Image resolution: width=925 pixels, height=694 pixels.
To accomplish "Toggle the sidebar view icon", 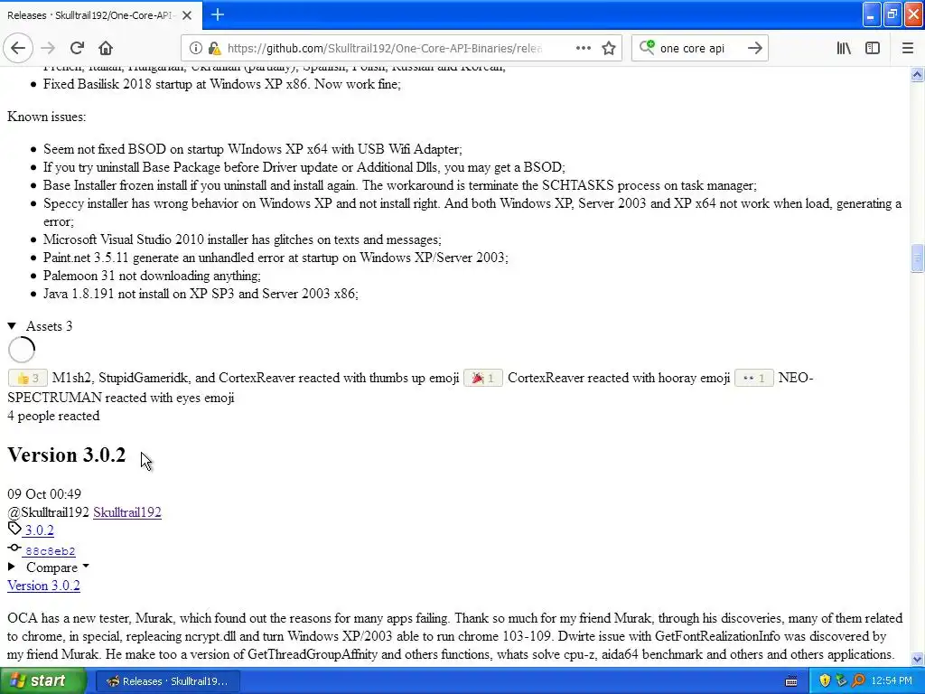I will click(x=873, y=49).
